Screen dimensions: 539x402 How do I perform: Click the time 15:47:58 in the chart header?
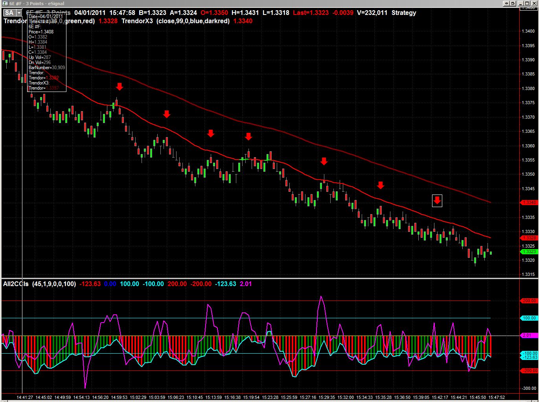coord(123,13)
